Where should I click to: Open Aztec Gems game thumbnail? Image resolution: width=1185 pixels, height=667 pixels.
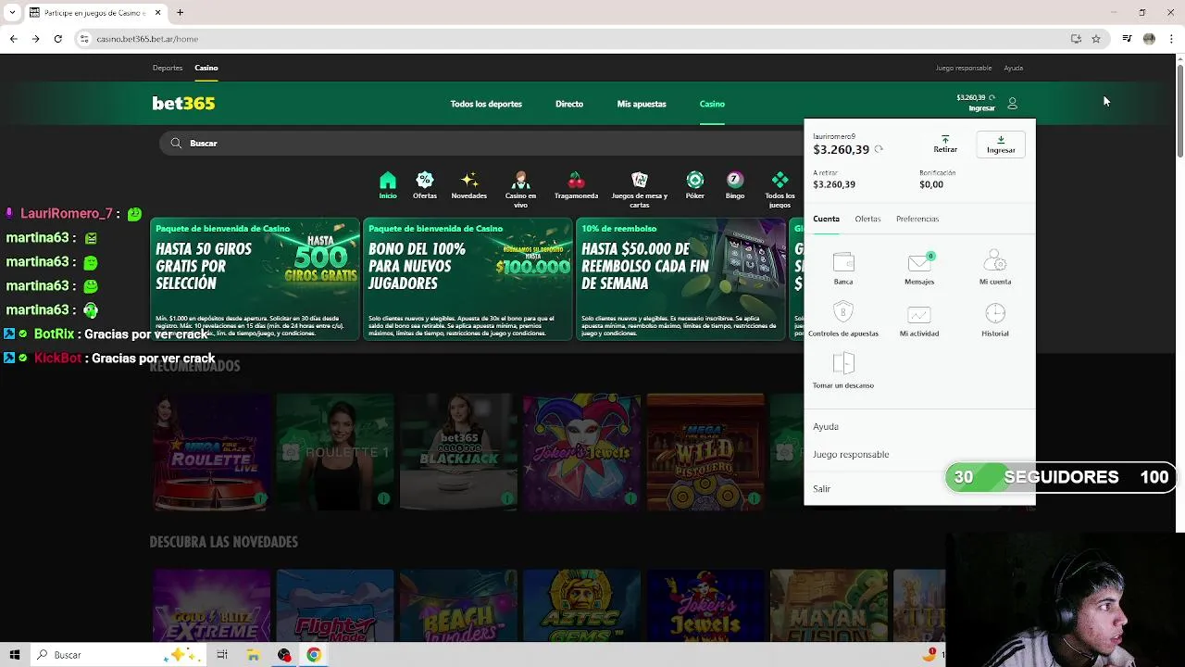click(x=581, y=606)
